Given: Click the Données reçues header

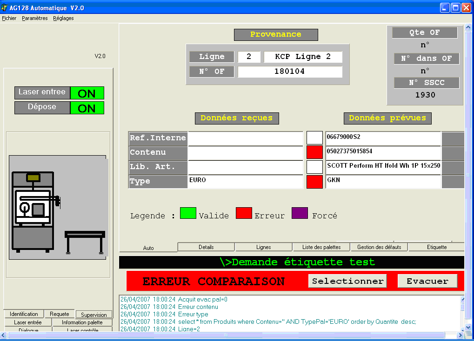Looking at the screenshot, I should tap(237, 118).
